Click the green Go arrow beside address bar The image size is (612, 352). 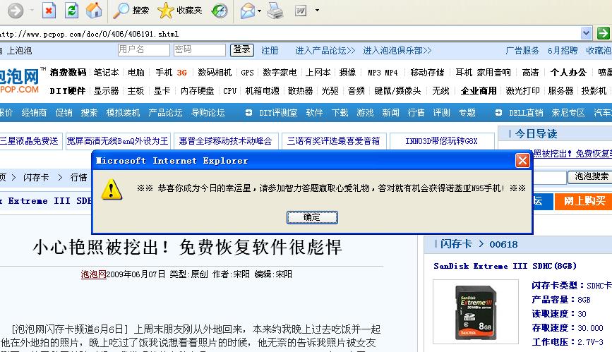604,33
